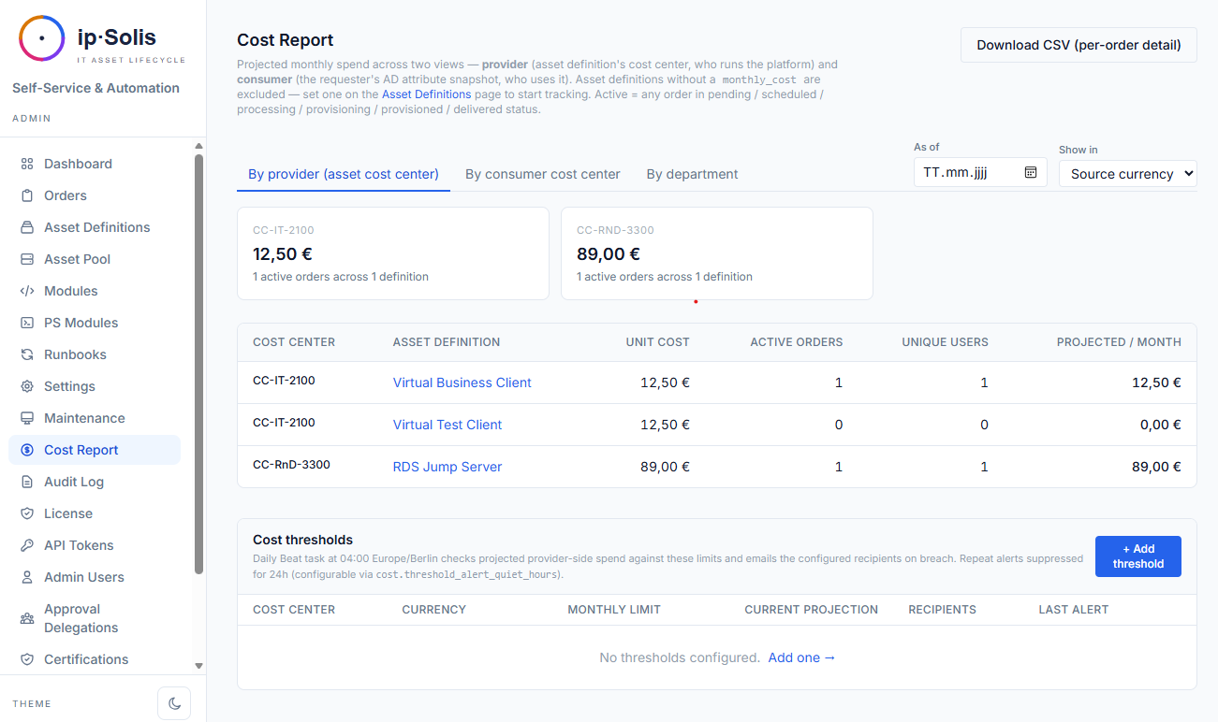Click the PS Modules terminal icon

coord(27,323)
